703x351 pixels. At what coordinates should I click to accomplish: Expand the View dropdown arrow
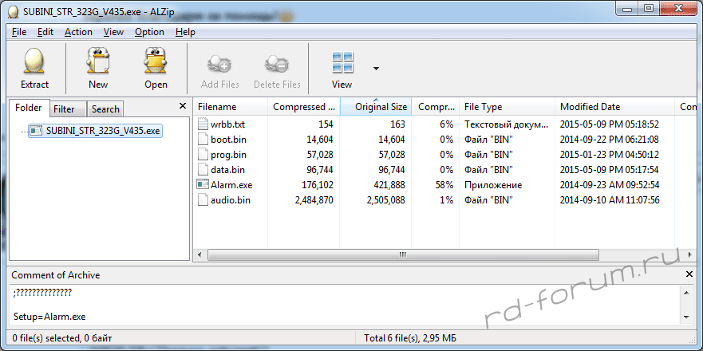[376, 69]
